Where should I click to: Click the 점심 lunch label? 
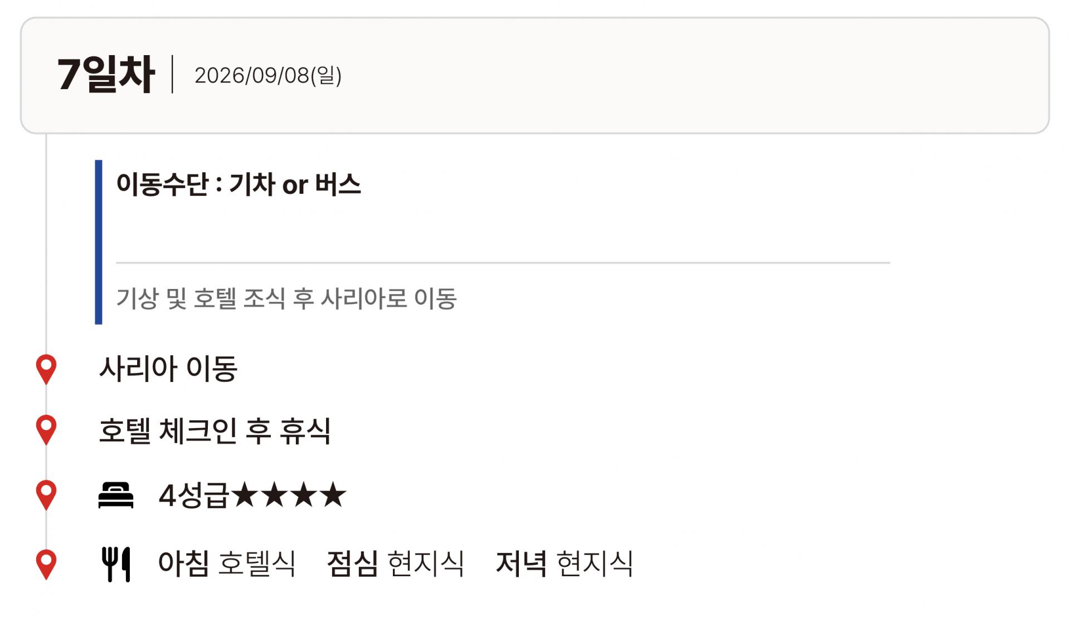click(352, 563)
